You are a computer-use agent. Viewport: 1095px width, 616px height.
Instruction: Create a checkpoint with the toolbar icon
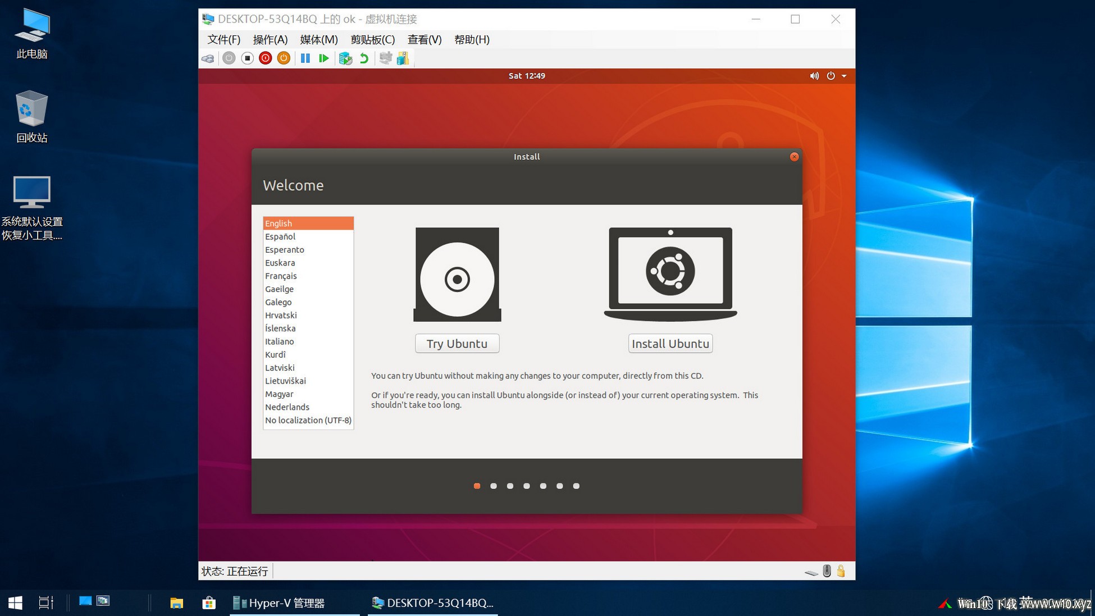345,58
